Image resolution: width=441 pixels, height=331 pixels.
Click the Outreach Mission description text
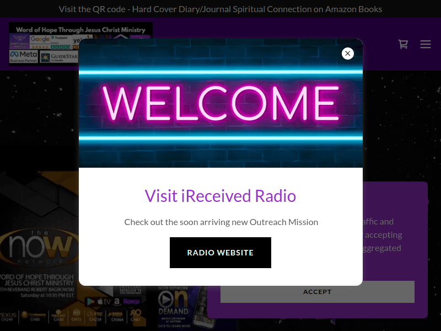point(220,222)
